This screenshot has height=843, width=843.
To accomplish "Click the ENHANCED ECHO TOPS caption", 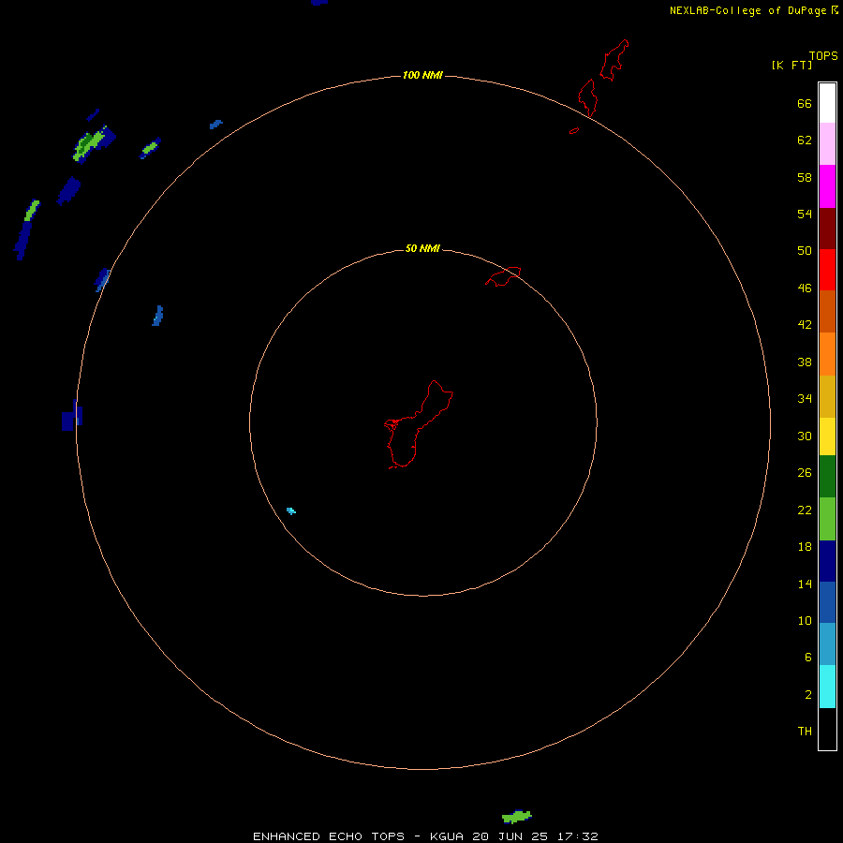I will (x=329, y=836).
